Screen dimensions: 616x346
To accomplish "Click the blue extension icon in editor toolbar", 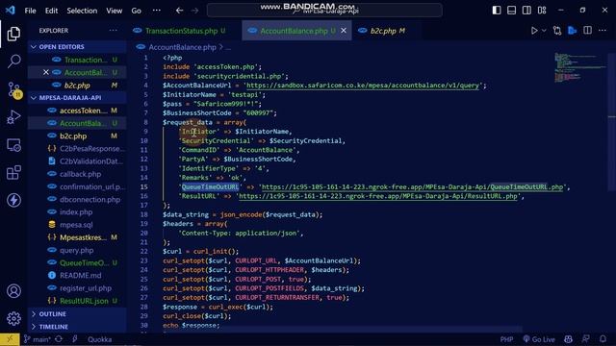I will point(573,31).
